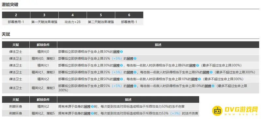The width and height of the screenshot is (261, 119).
Task: Open 屏障 link after 生命上限6%的 in 精英化1、潜能3 row
Action: [206, 72]
